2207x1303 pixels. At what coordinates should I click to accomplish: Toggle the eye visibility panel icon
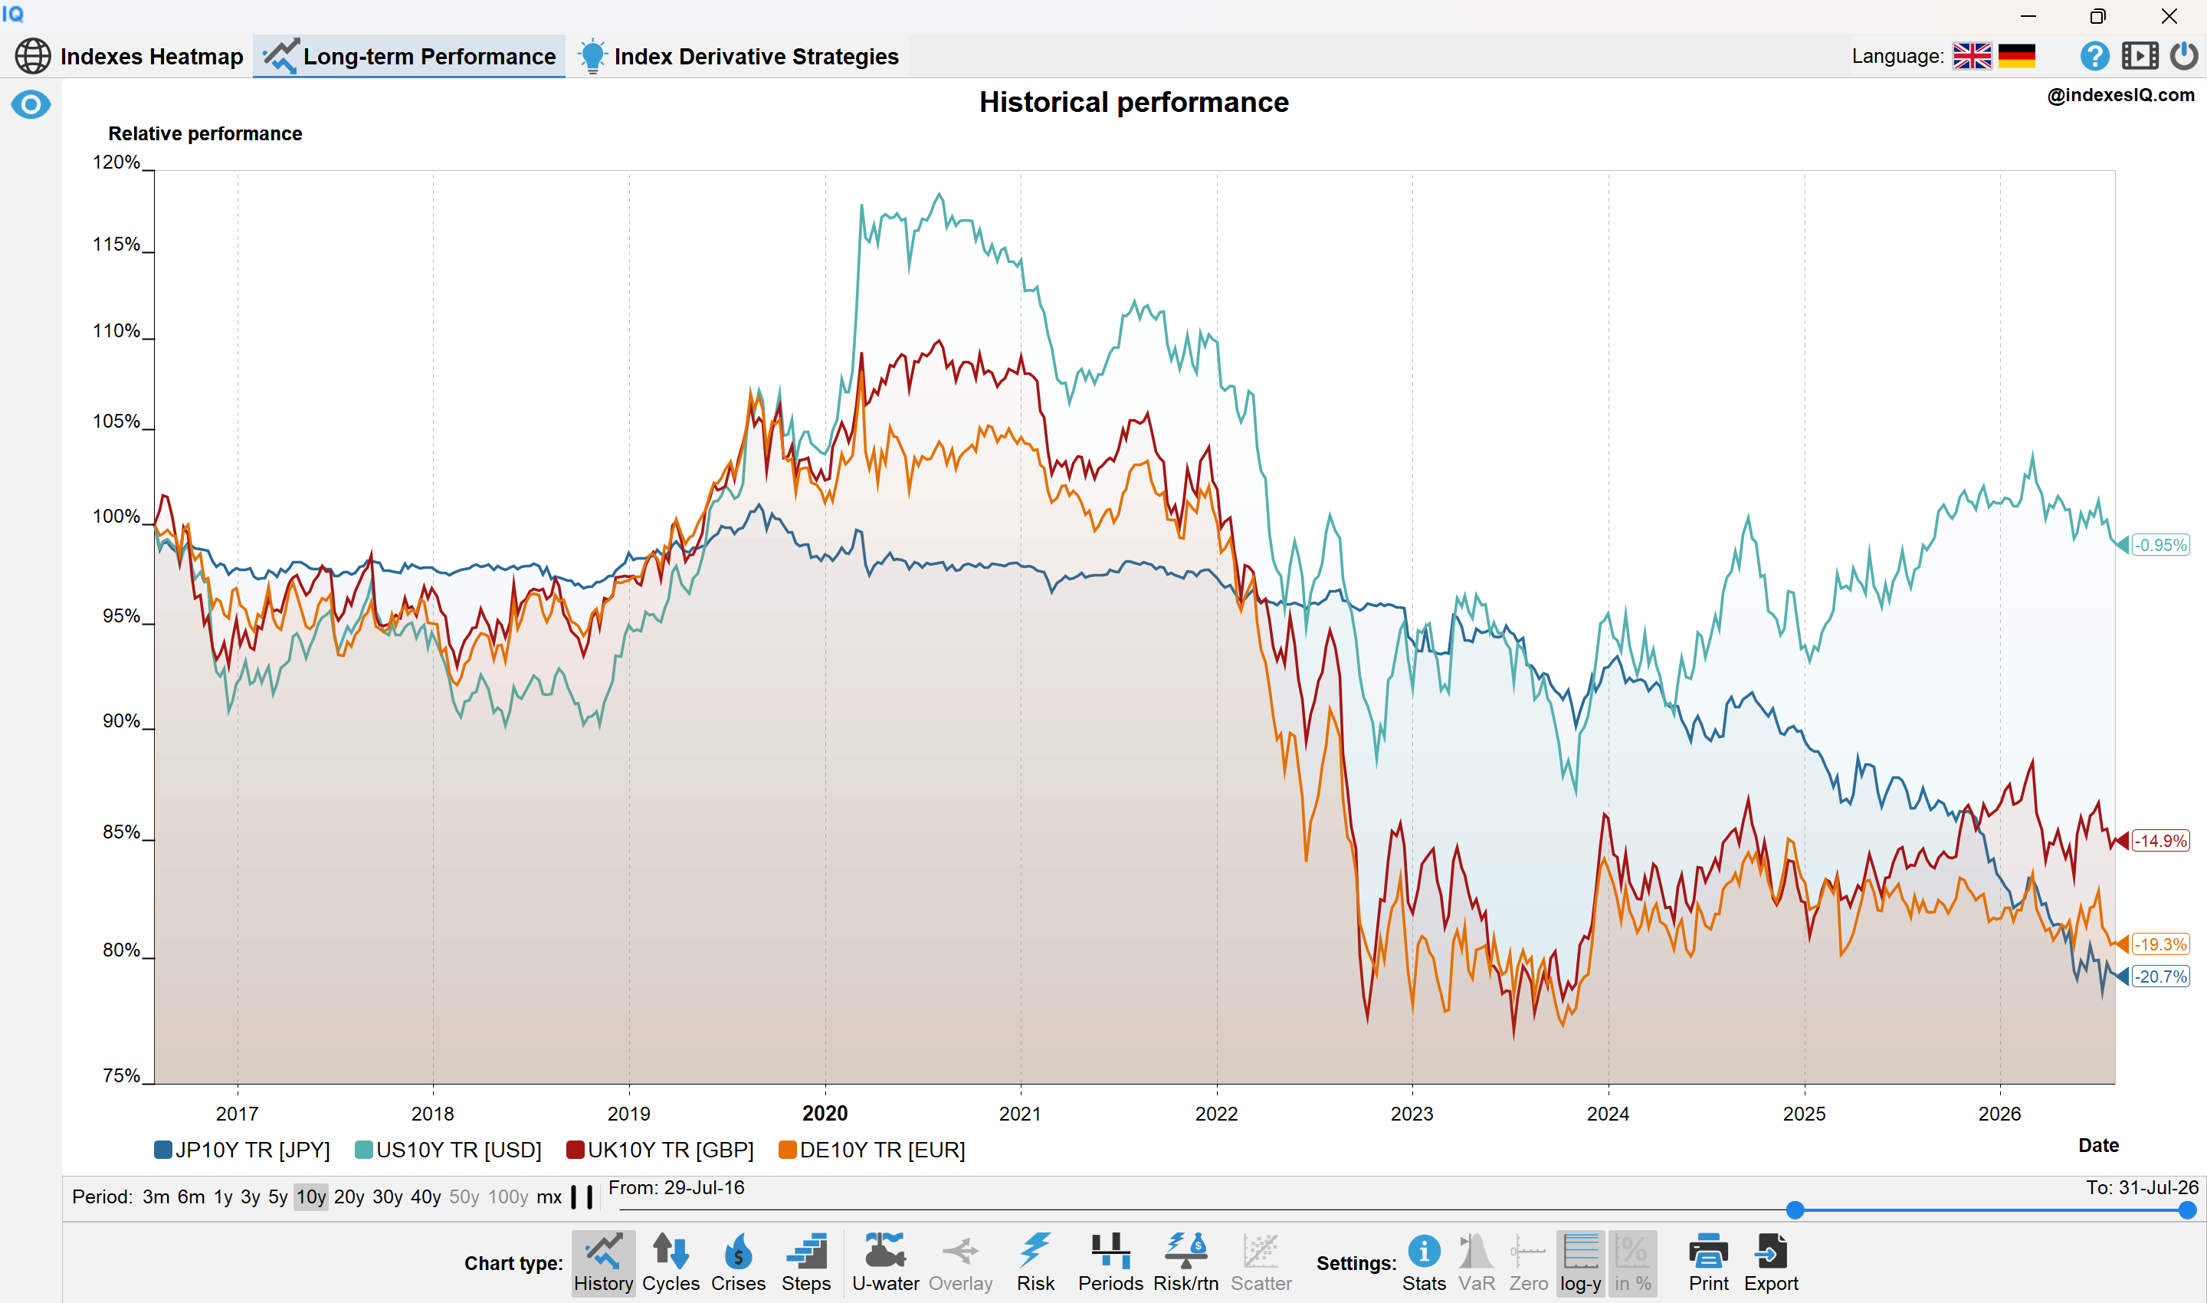[x=31, y=105]
